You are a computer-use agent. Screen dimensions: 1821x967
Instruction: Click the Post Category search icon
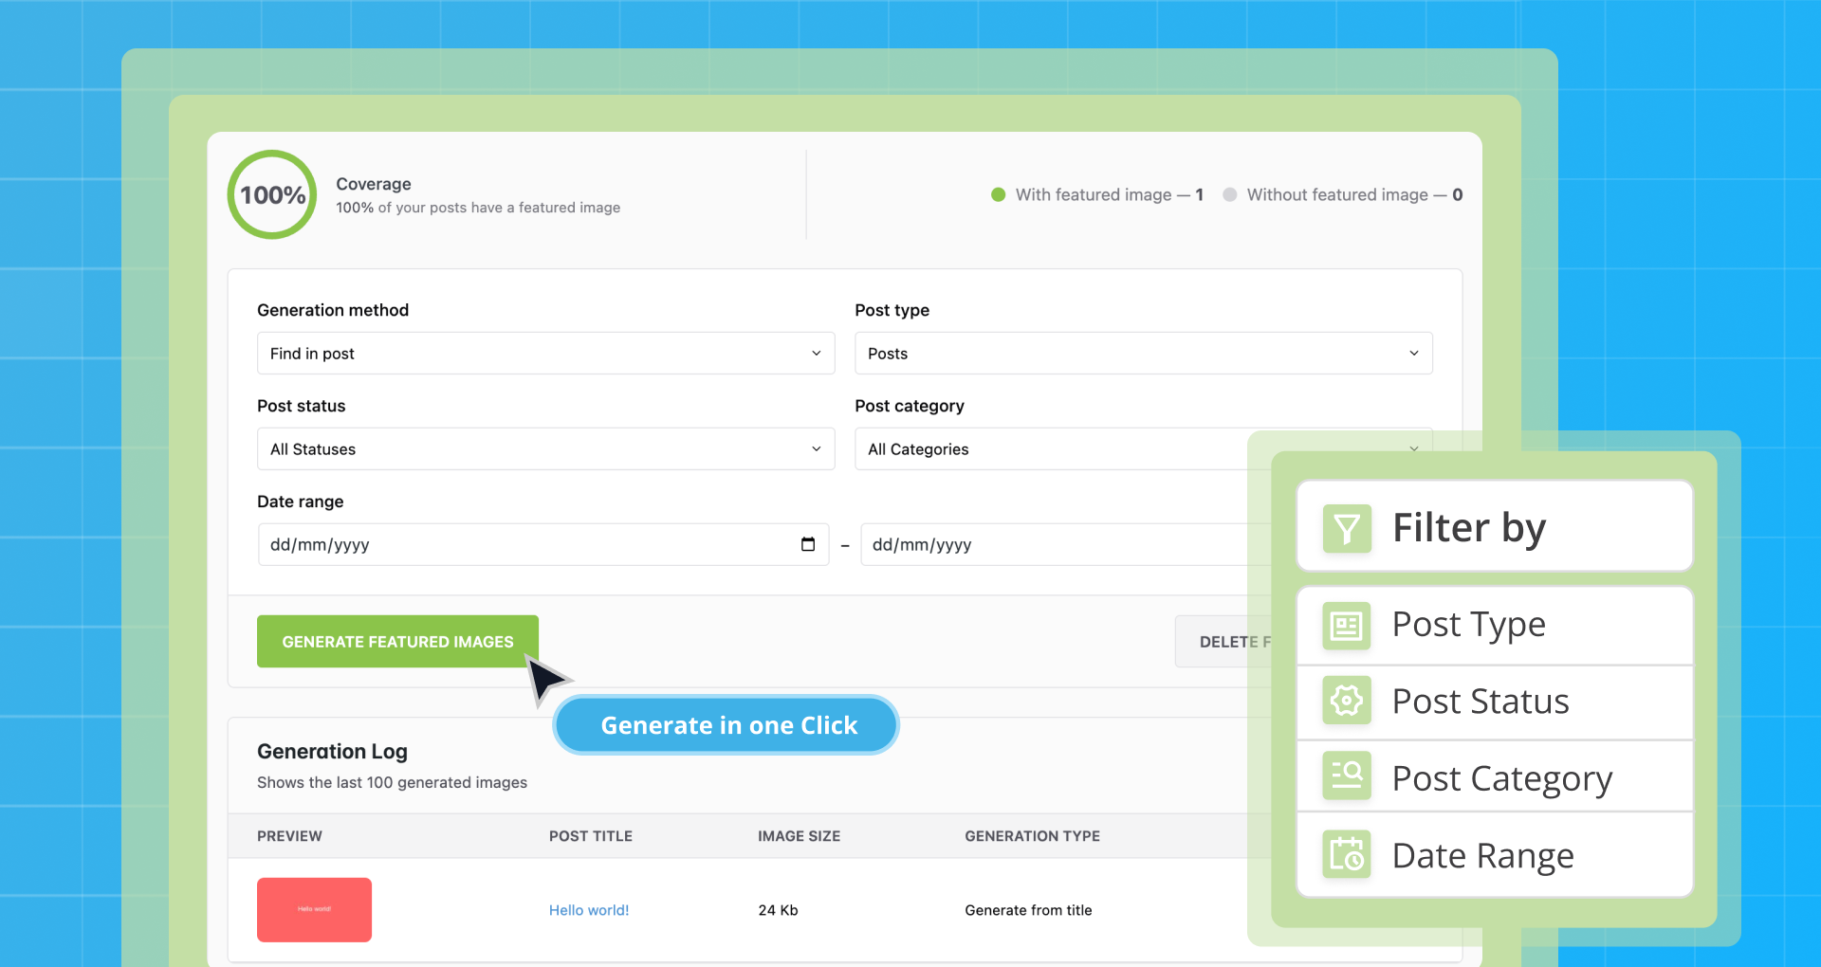[x=1346, y=776]
